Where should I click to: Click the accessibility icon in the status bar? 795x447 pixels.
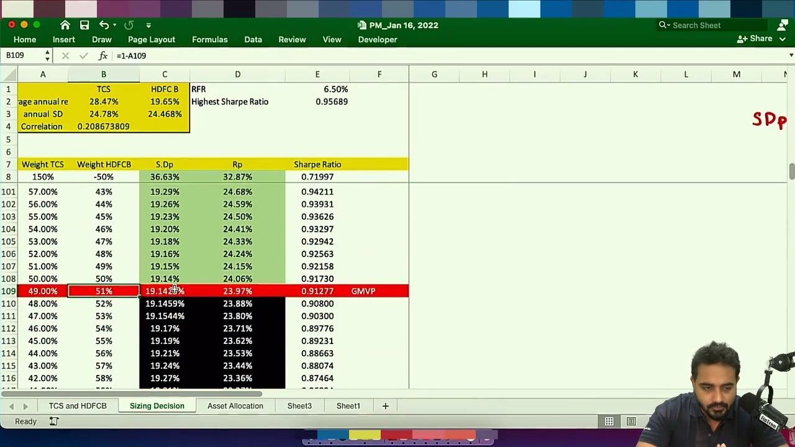[x=54, y=422]
